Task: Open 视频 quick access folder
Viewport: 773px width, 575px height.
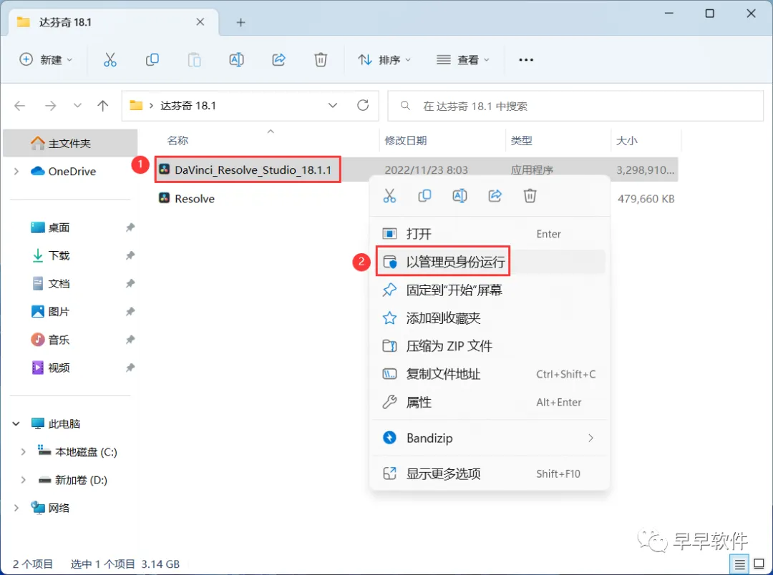Action: point(59,368)
